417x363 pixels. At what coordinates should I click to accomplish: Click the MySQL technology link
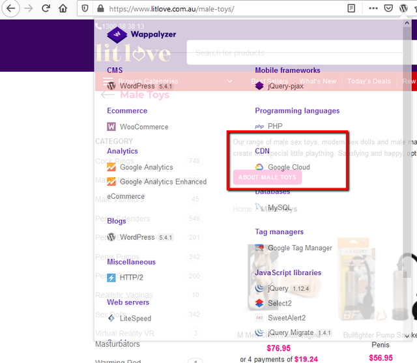(280, 207)
